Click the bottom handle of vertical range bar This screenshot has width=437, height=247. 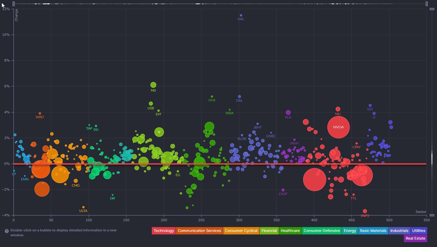point(432,215)
